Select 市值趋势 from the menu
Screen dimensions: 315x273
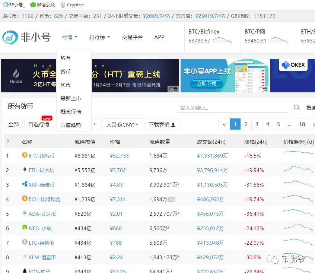pyautogui.click(x=71, y=125)
